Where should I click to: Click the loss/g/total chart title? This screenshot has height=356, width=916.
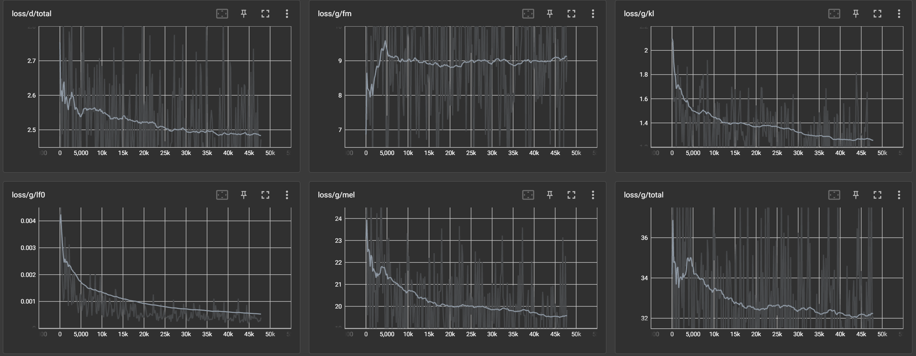643,195
